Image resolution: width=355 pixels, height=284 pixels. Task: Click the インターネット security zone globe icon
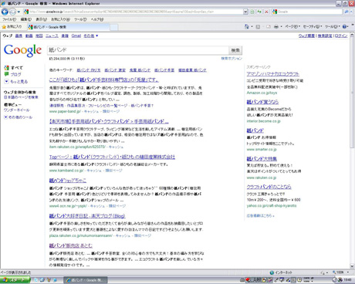coord(272,272)
